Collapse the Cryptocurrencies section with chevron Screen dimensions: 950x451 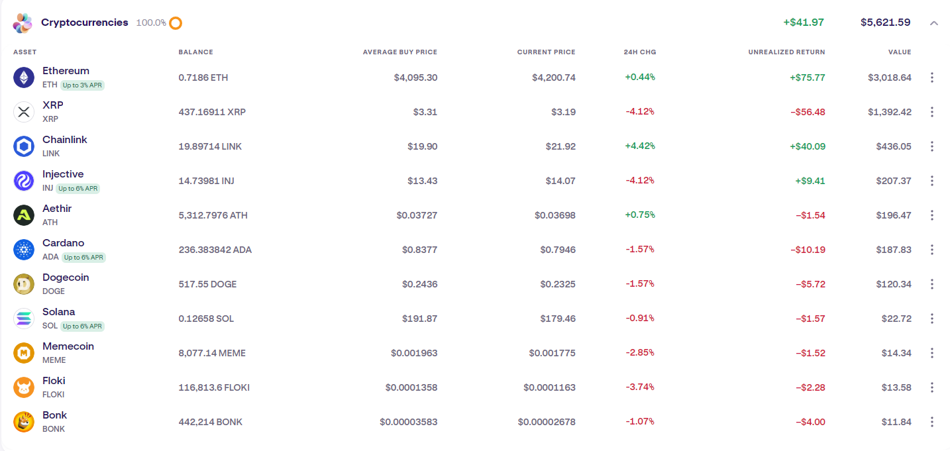pyautogui.click(x=934, y=23)
